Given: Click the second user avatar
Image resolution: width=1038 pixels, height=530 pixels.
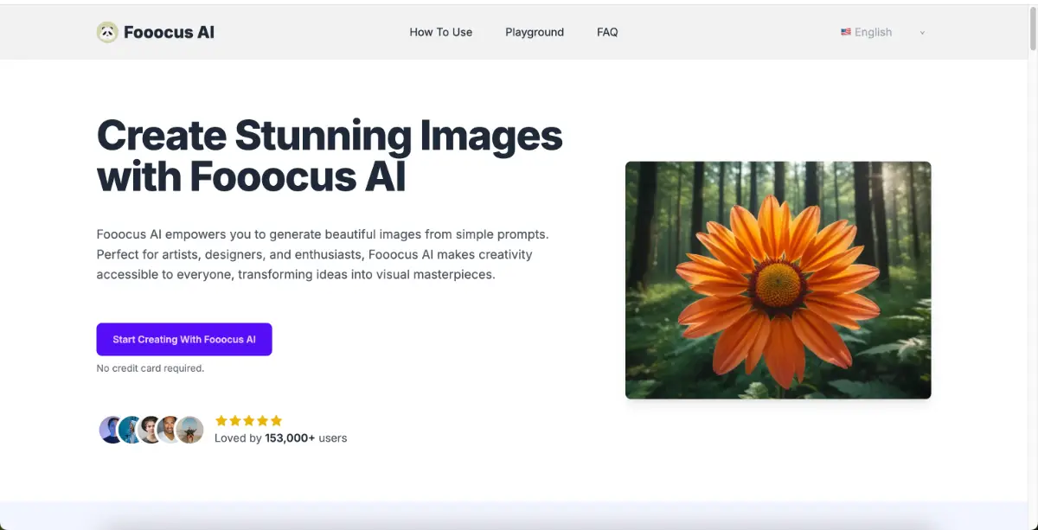Looking at the screenshot, I should tap(129, 429).
